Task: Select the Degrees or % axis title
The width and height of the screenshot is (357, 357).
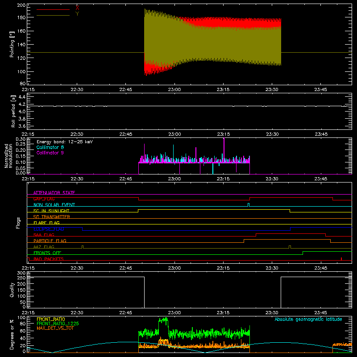Action: [12, 334]
